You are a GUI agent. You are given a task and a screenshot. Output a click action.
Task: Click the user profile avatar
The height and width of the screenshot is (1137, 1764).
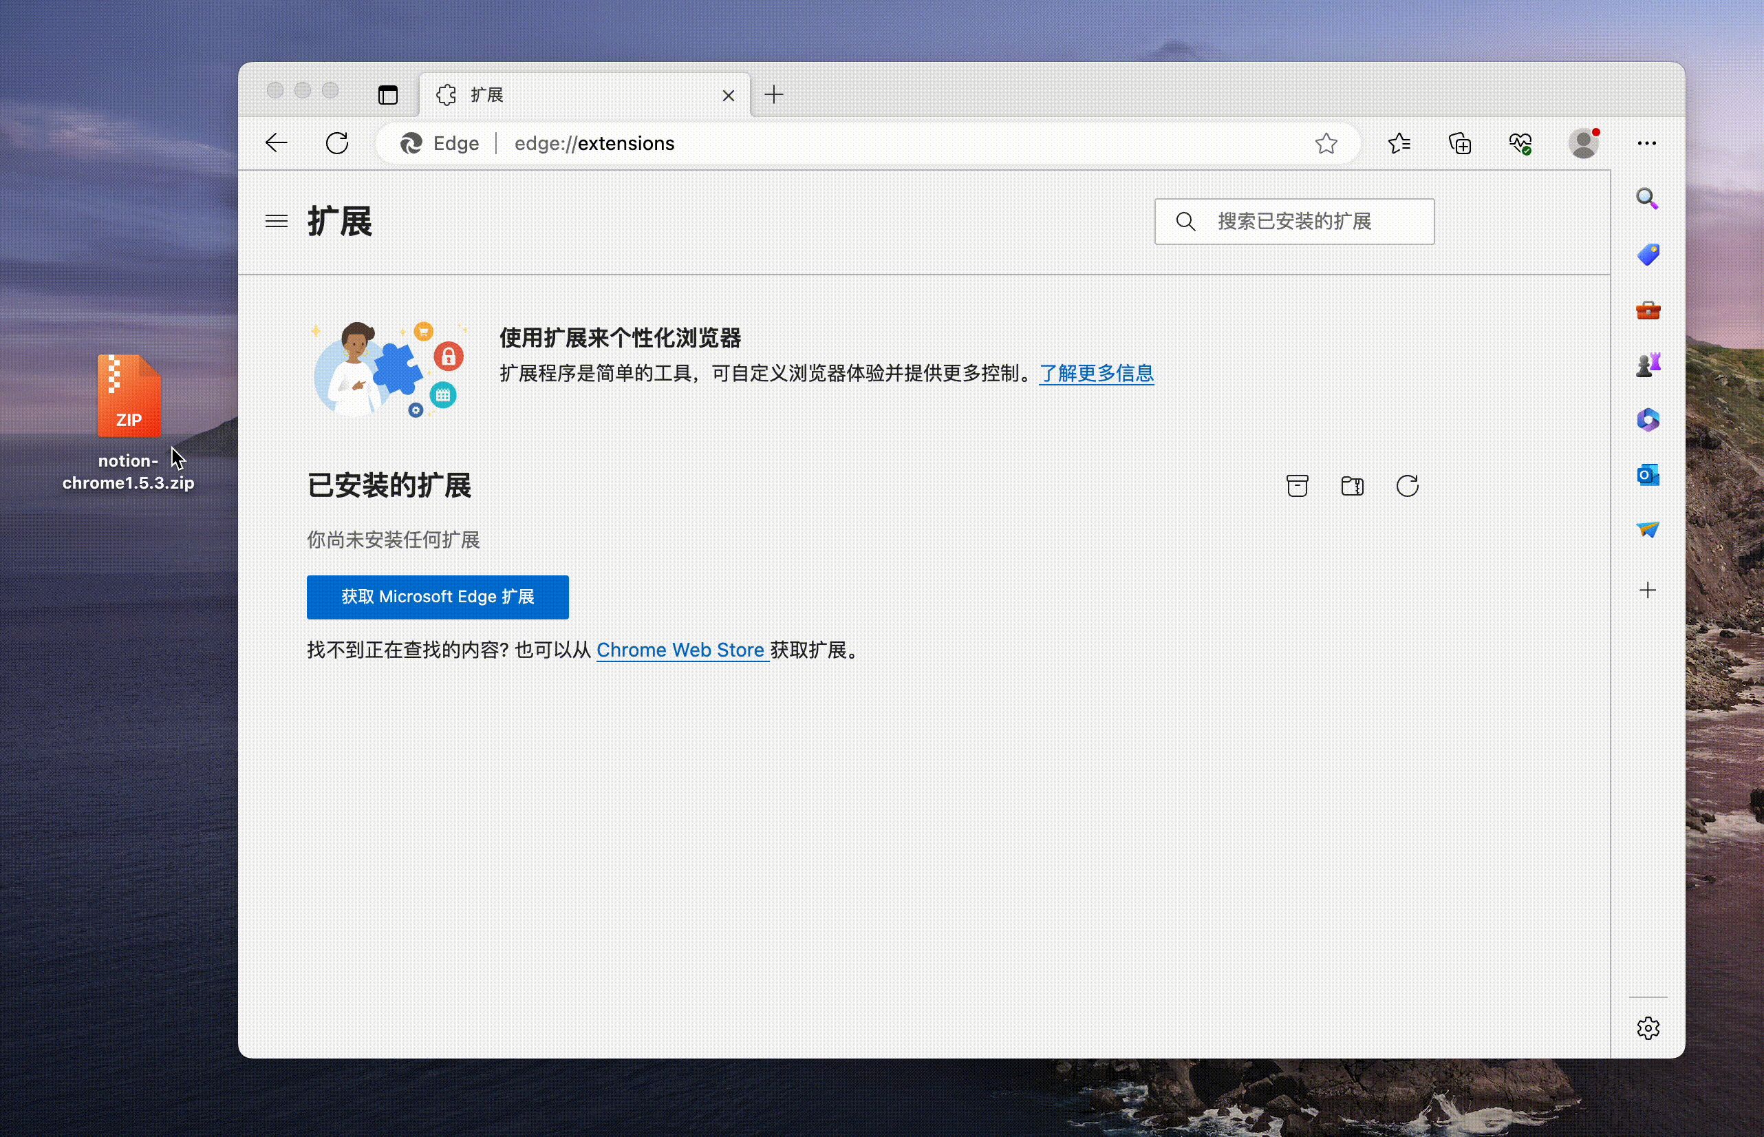tap(1583, 143)
